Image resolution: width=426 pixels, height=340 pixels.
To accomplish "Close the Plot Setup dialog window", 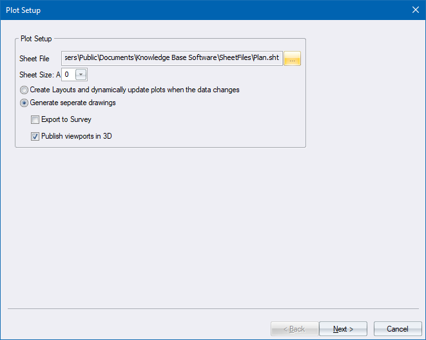I will click(415, 10).
